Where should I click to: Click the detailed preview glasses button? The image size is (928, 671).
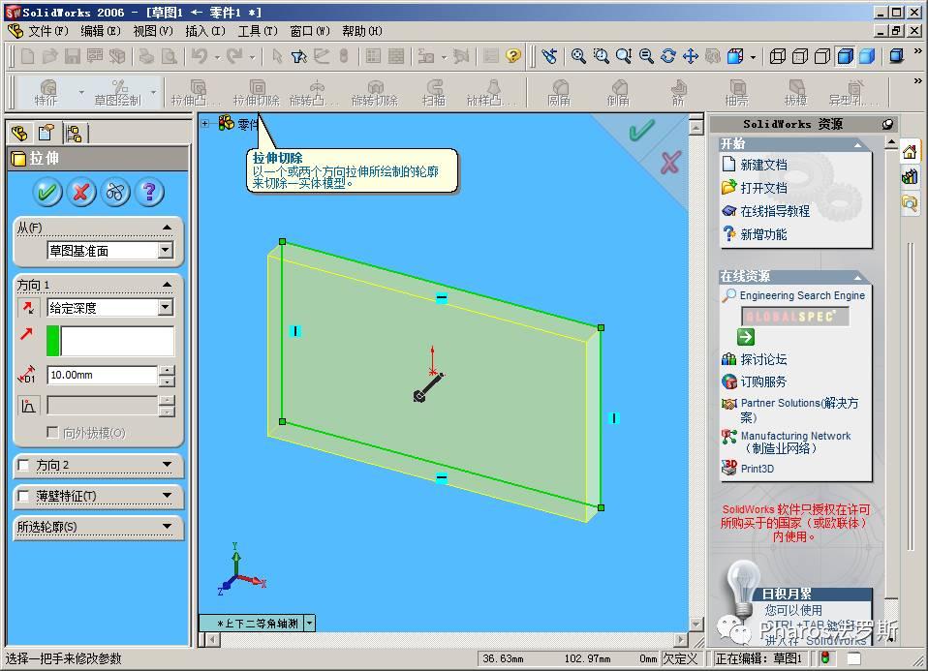coord(115,193)
